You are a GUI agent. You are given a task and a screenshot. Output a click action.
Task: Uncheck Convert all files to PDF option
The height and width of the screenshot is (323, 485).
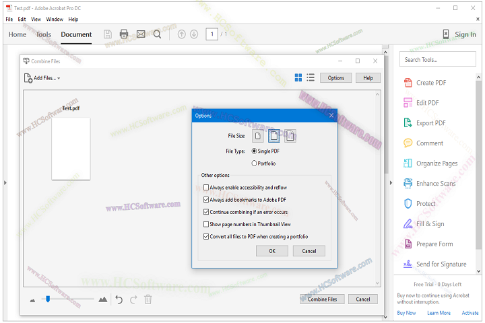click(206, 236)
